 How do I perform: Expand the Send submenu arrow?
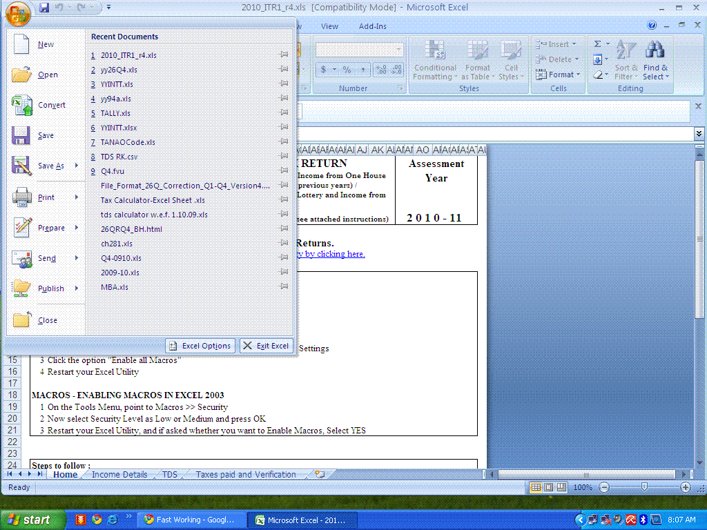pos(77,258)
